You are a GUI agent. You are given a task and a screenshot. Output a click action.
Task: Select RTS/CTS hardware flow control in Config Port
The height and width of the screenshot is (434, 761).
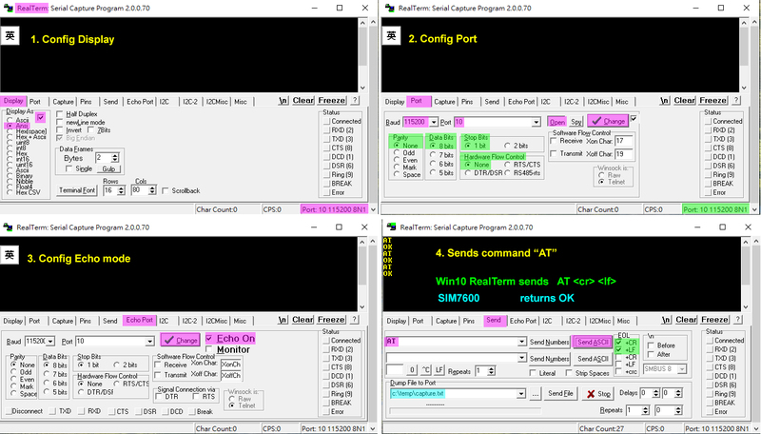pyautogui.click(x=508, y=165)
